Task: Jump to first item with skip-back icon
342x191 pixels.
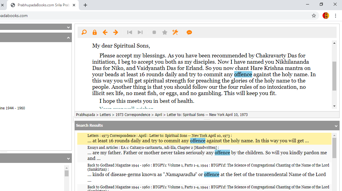Action: (130, 33)
